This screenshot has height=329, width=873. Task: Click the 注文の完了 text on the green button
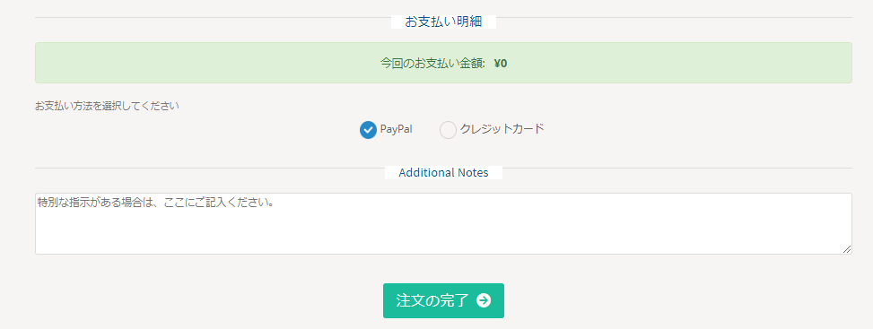(432, 300)
